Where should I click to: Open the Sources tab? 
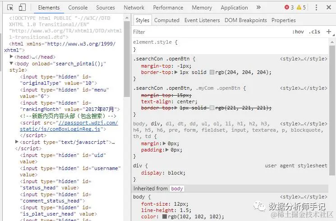point(106,8)
